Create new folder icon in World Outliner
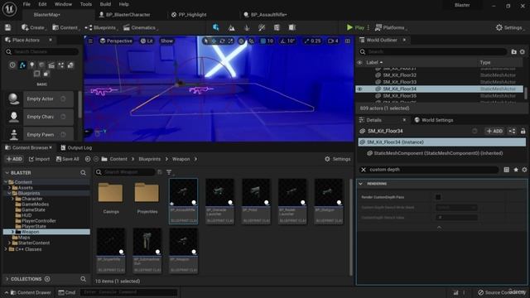The width and height of the screenshot is (530, 298). click(513, 51)
